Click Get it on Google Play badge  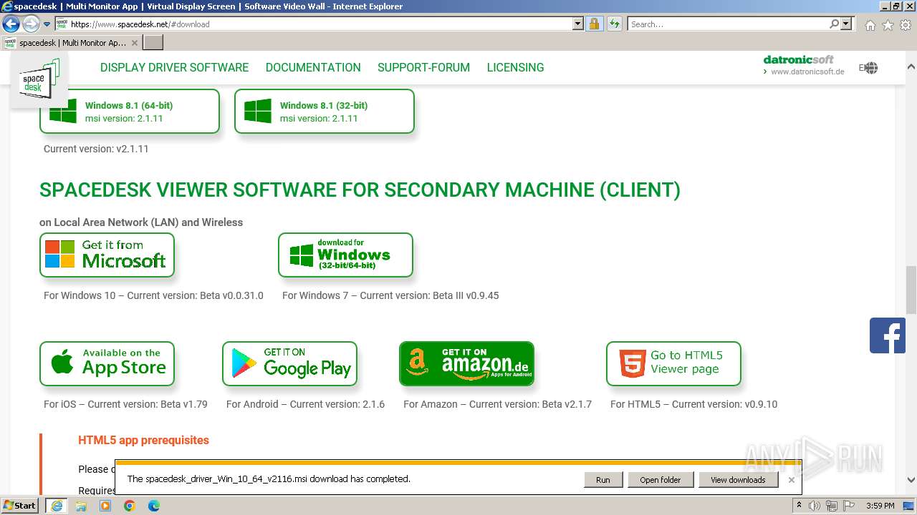(289, 363)
